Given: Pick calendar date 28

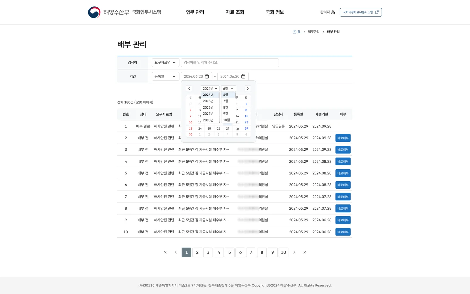Looking at the screenshot, I should pyautogui.click(x=237, y=129).
